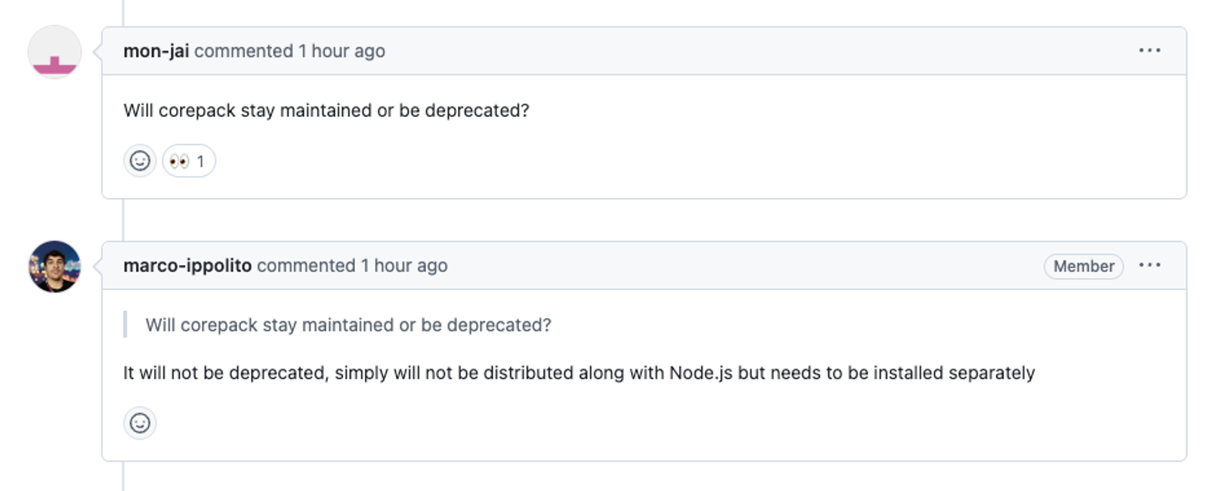Toggle the eyes reaction on mon-jai's comment
The height and width of the screenshot is (491, 1209).
188,161
